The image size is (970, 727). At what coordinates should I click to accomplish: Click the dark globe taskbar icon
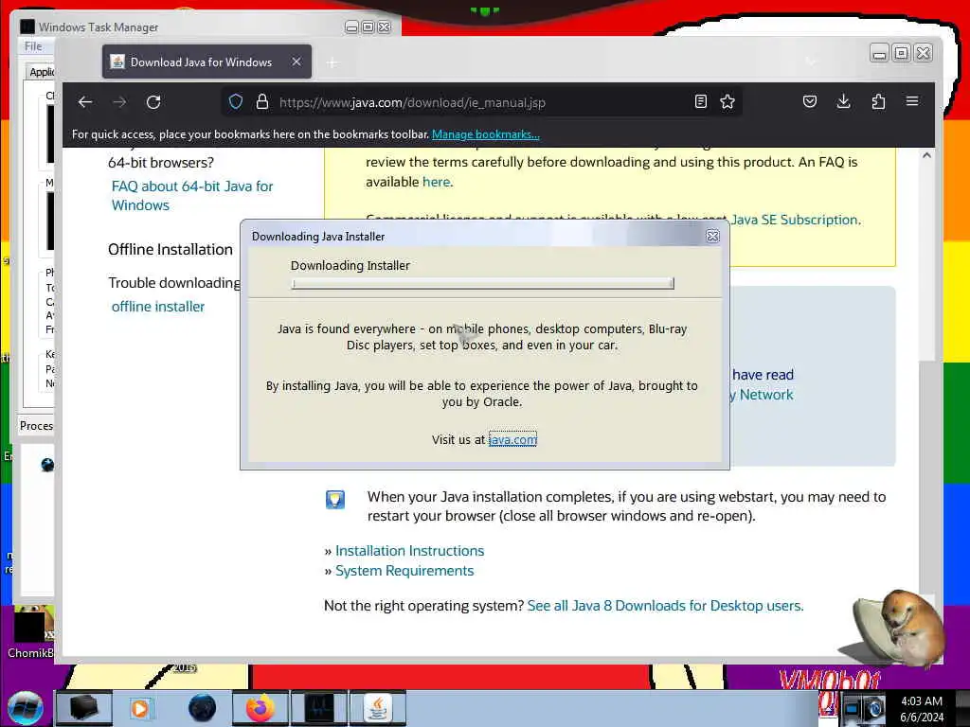202,708
